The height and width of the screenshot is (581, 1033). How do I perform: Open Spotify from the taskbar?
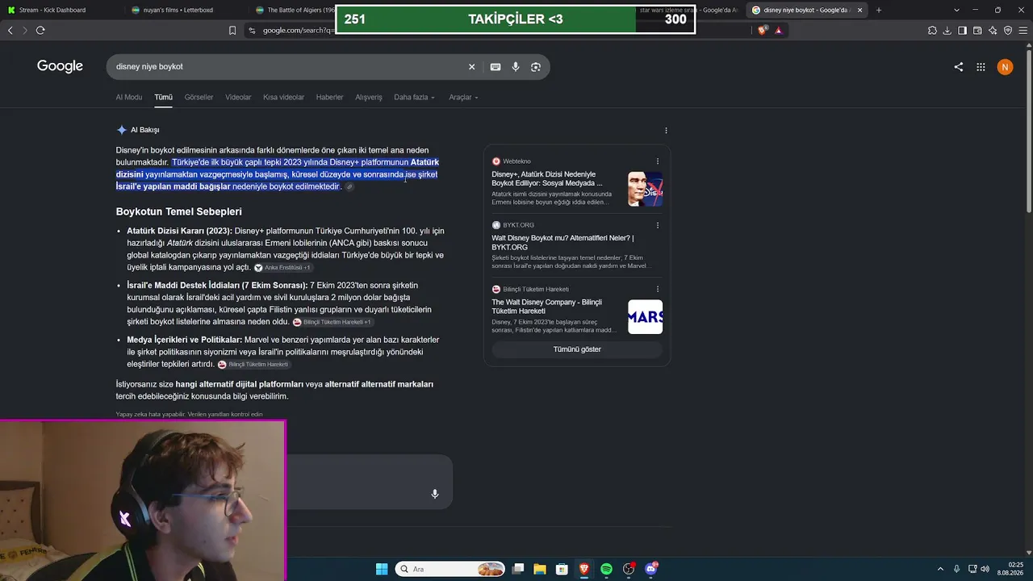click(606, 569)
